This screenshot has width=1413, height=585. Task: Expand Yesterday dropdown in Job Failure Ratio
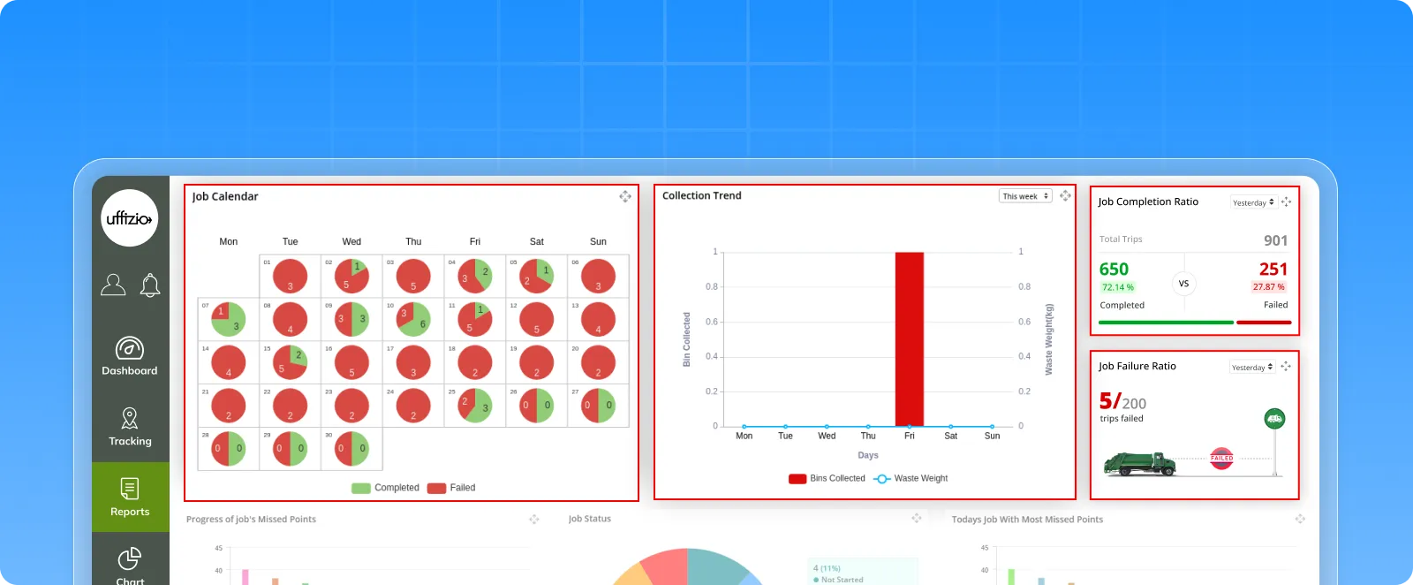click(1252, 368)
